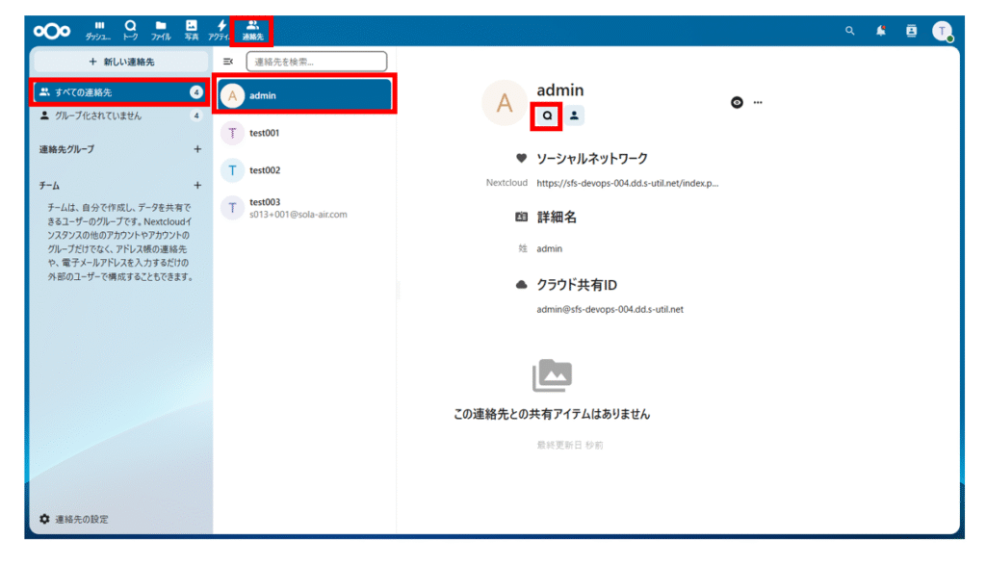Image resolution: width=986 pixels, height=565 pixels.
Task: Open the contacts menu icon in header
Action: coord(911,31)
